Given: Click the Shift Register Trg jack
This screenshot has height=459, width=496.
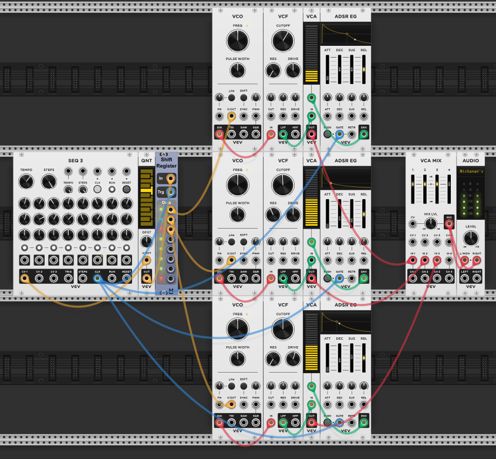Looking at the screenshot, I should point(170,192).
